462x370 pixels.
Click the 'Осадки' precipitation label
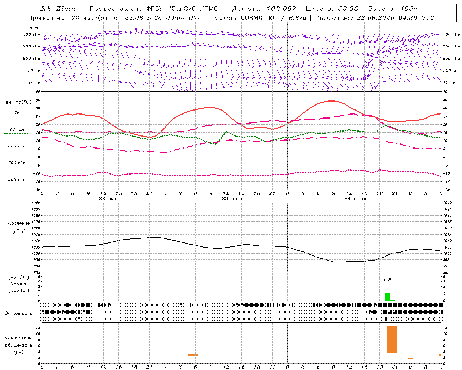(x=19, y=284)
